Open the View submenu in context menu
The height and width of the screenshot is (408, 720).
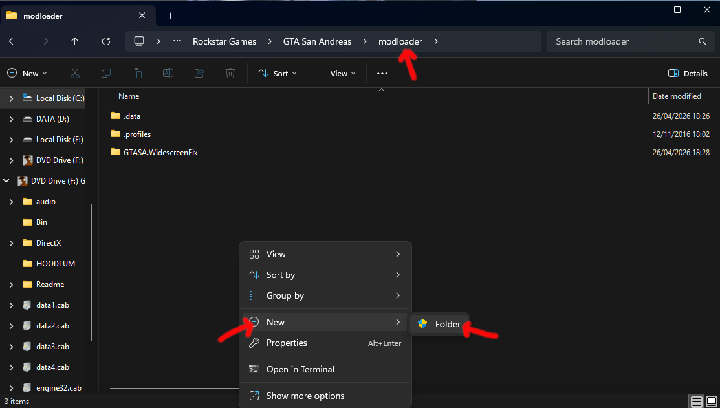coord(325,254)
